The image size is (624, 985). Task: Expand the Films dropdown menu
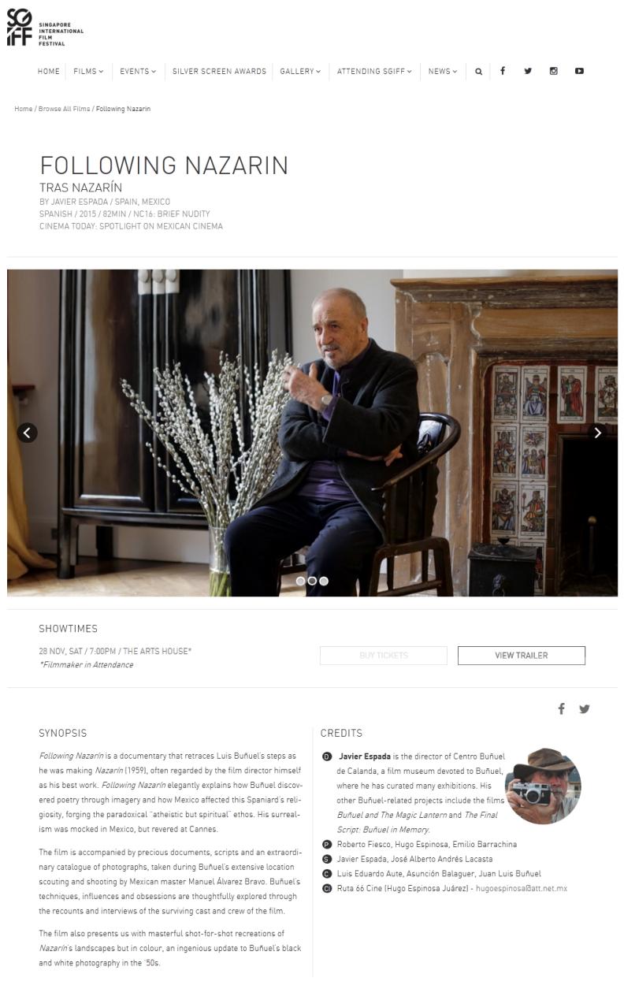point(88,71)
